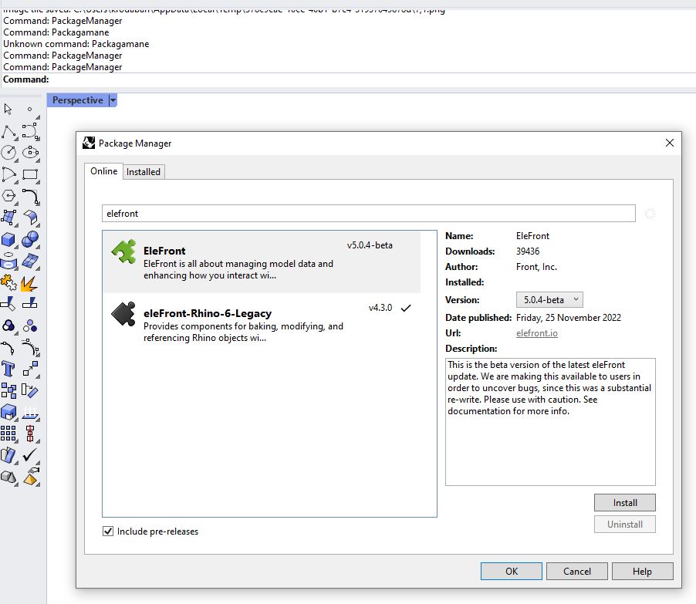The width and height of the screenshot is (696, 604).
Task: Click the Install button
Action: 624,502
